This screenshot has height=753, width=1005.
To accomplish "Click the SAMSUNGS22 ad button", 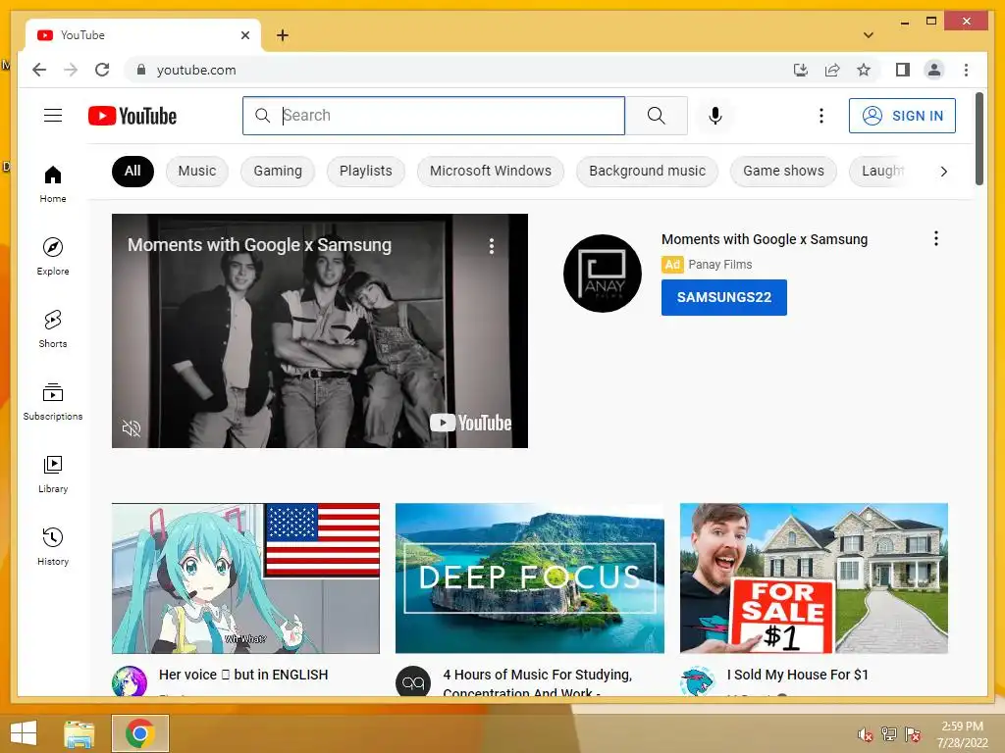I will coord(723,297).
